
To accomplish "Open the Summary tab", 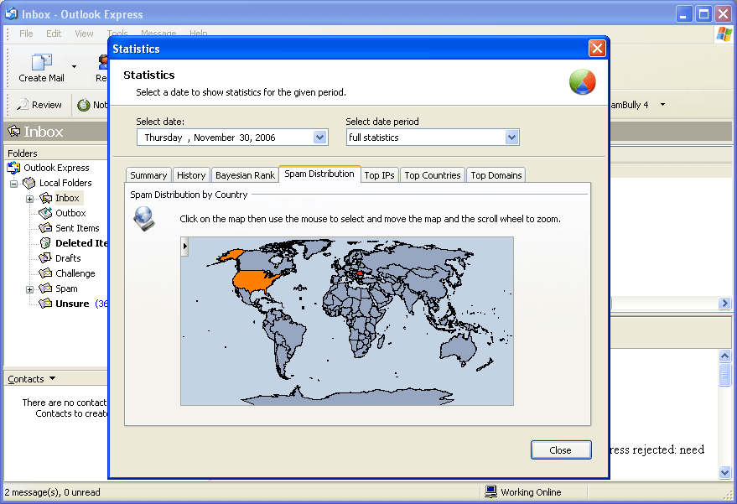I will pyautogui.click(x=148, y=175).
